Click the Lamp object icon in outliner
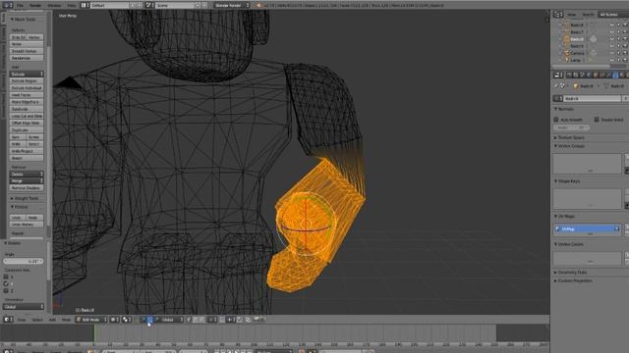The width and height of the screenshot is (629, 353). [567, 60]
